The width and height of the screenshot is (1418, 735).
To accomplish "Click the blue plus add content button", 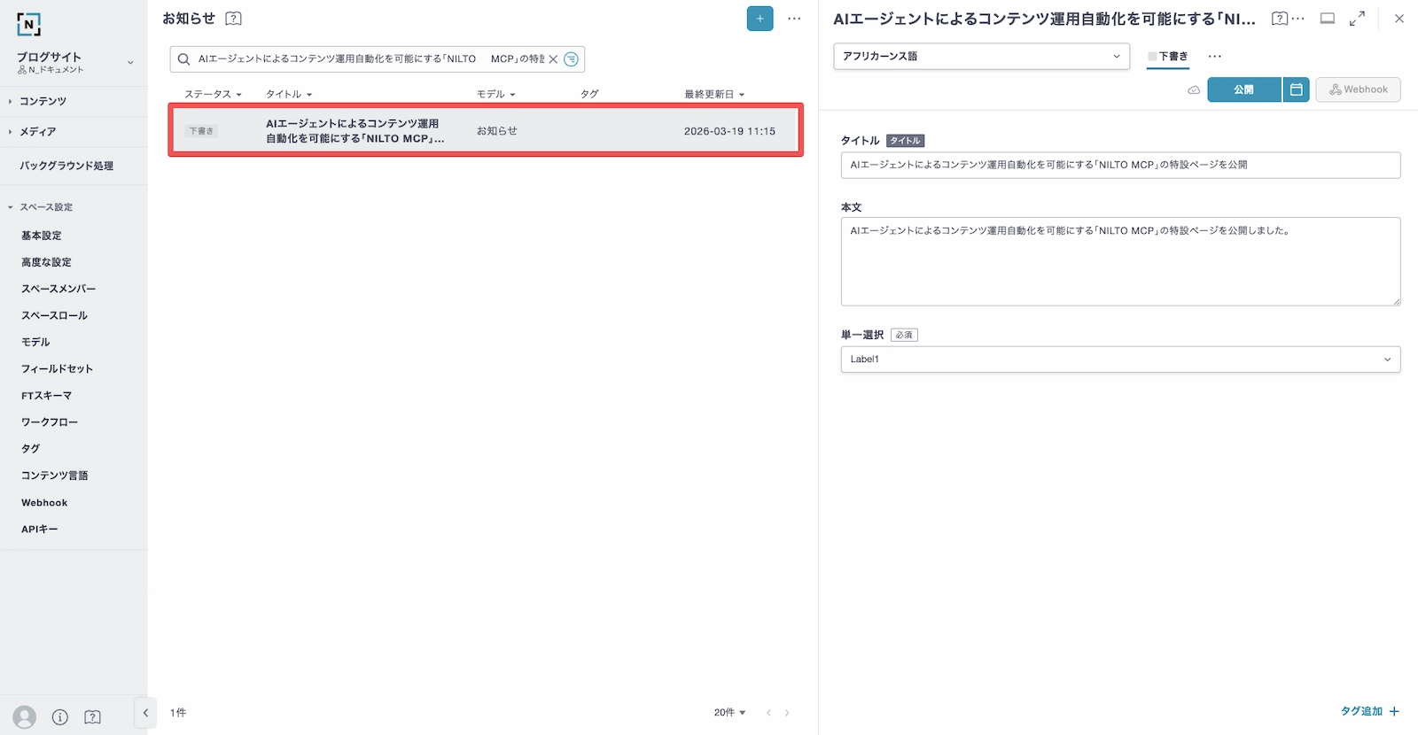I will (760, 19).
